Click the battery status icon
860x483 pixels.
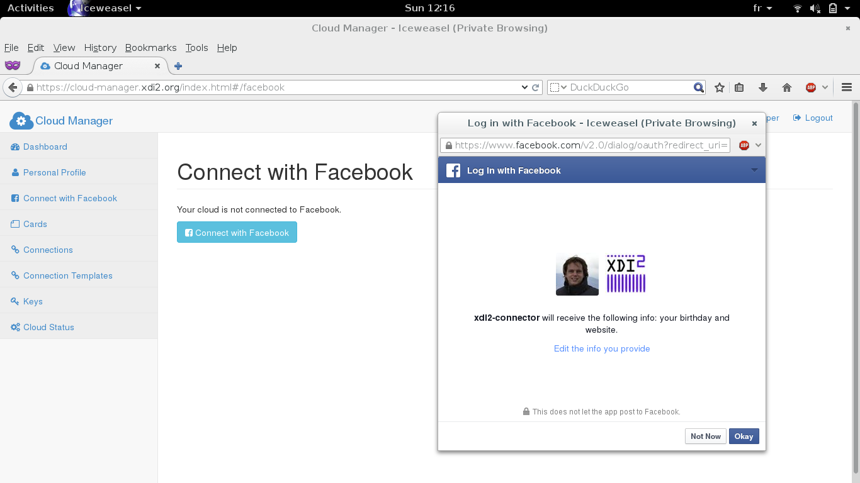833,8
